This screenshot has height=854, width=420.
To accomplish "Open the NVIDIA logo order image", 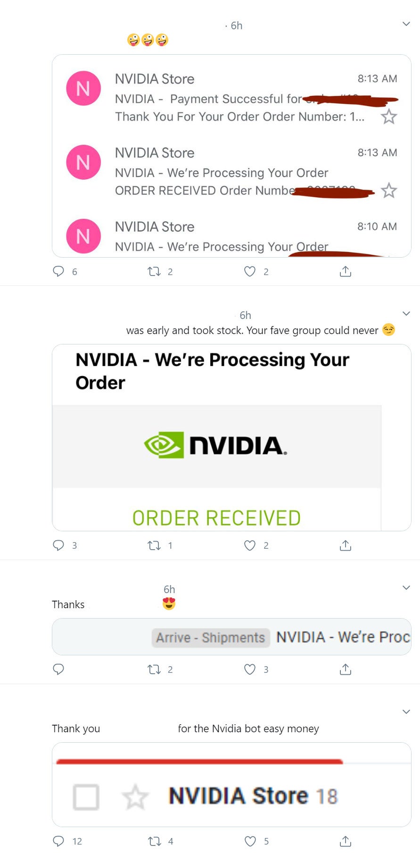I will click(x=216, y=446).
